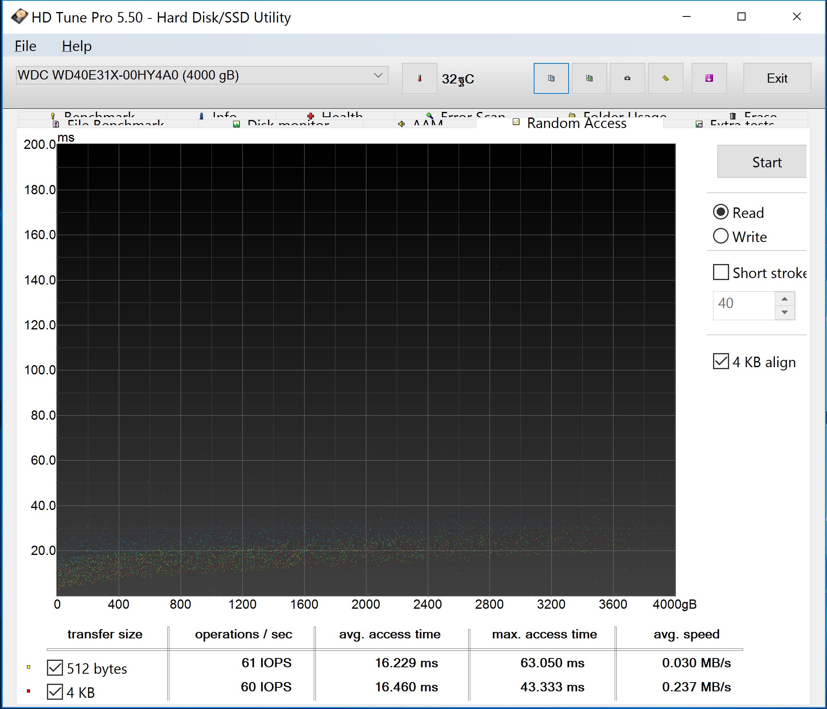Click the HD Tune Pro title bar icon

tap(19, 17)
